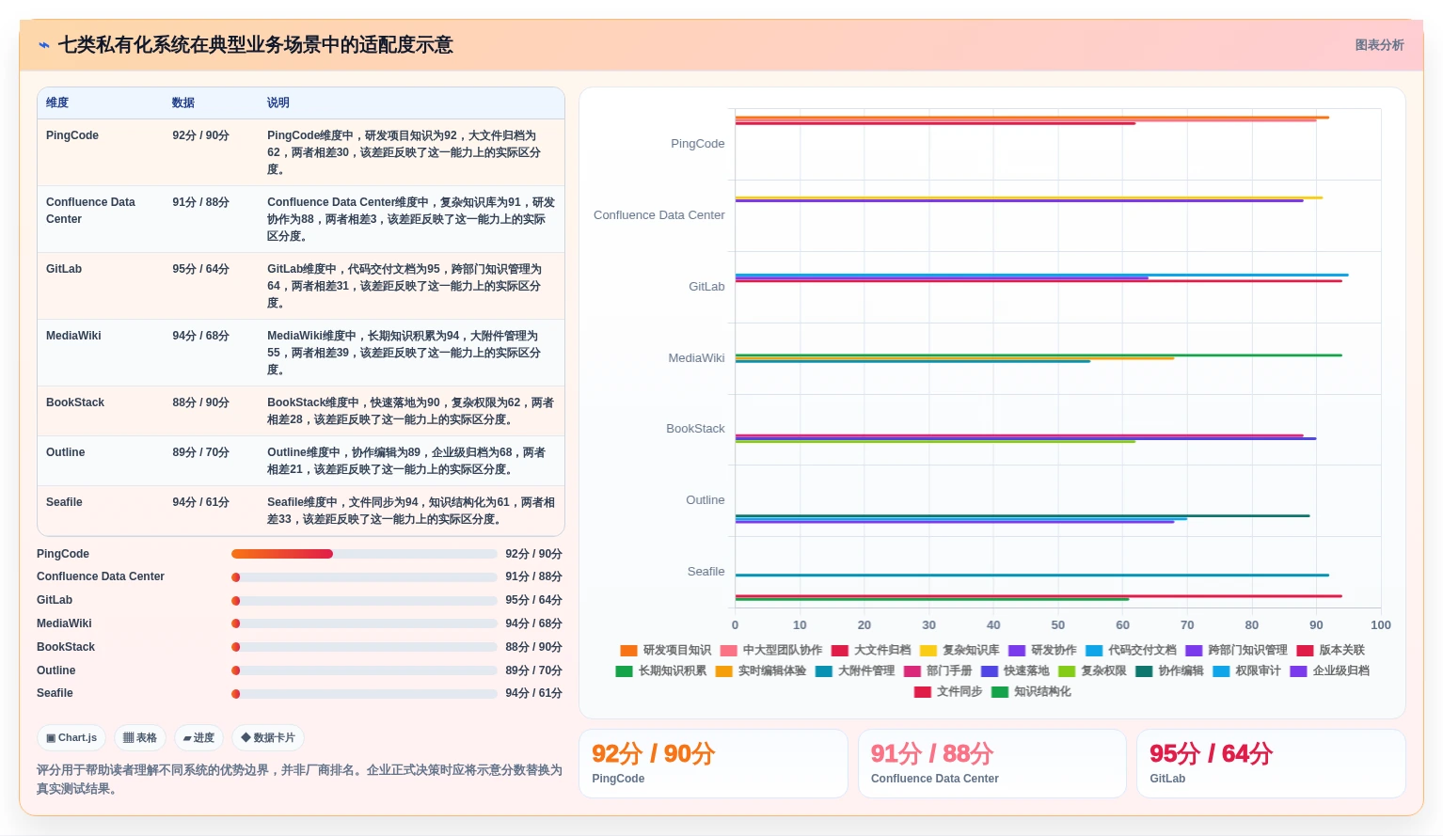The height and width of the screenshot is (836, 1443).
Task: Click the 图表分析 label in header
Action: click(1379, 45)
